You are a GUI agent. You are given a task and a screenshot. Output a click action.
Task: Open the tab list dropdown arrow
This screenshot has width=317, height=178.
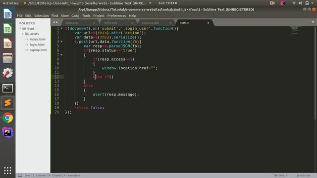(x=313, y=22)
